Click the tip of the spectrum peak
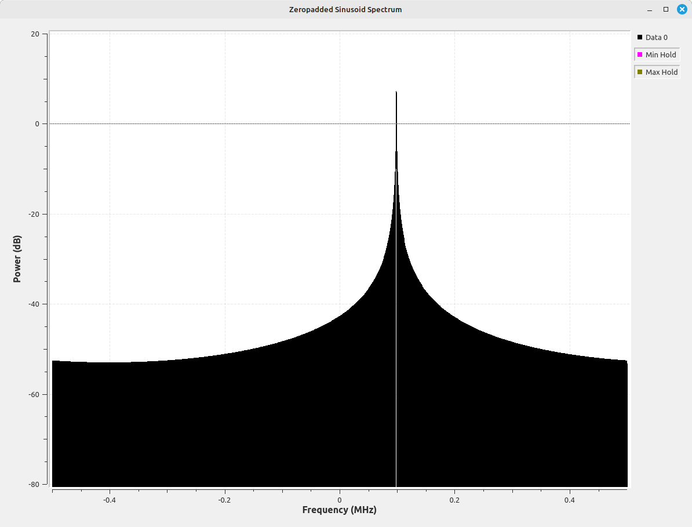This screenshot has height=527, width=692. tap(396, 92)
